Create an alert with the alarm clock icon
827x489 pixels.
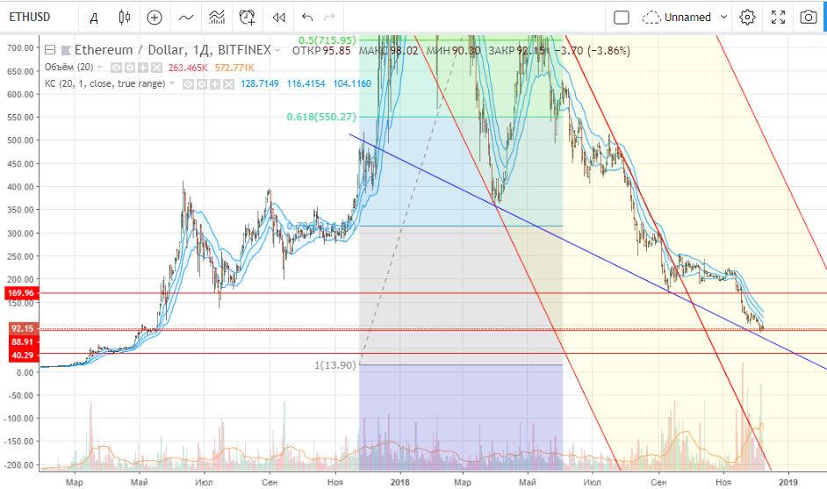[x=248, y=17]
